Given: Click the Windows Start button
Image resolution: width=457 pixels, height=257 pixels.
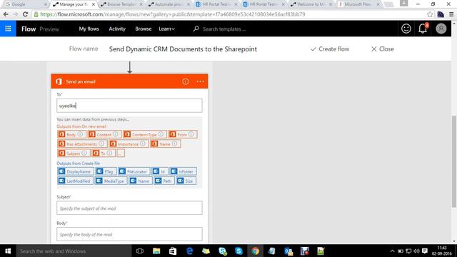Looking at the screenshot, I should [8, 251].
